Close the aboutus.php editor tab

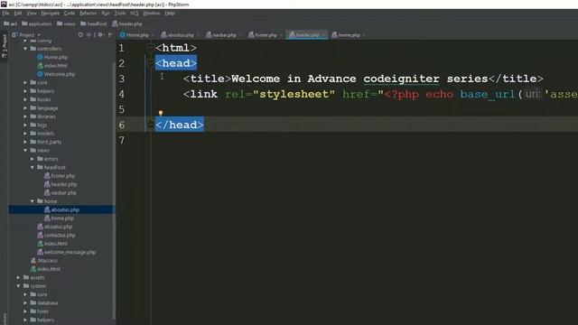(198, 35)
